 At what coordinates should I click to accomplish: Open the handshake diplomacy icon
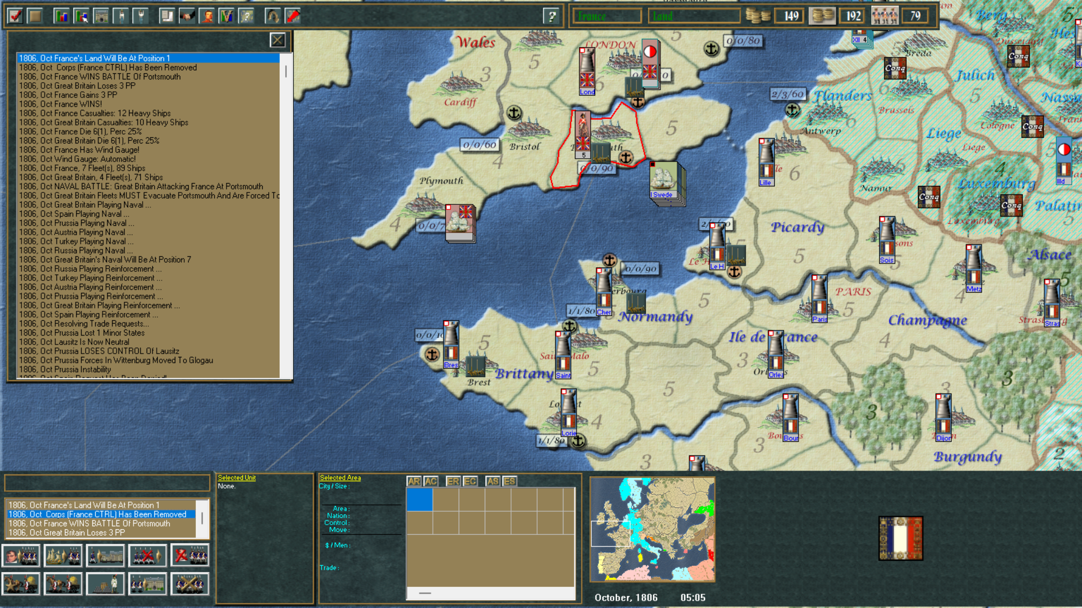coord(187,16)
